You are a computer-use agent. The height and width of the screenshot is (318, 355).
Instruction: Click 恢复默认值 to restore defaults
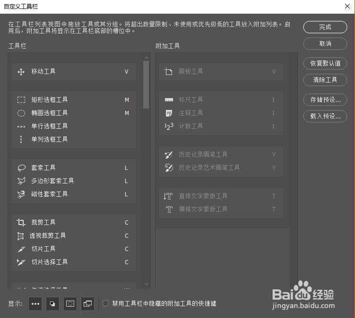[325, 63]
